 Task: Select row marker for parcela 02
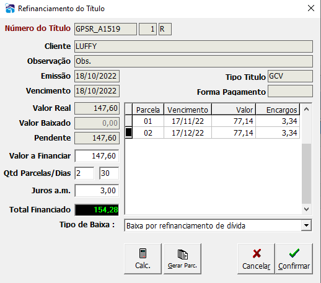tap(128, 133)
